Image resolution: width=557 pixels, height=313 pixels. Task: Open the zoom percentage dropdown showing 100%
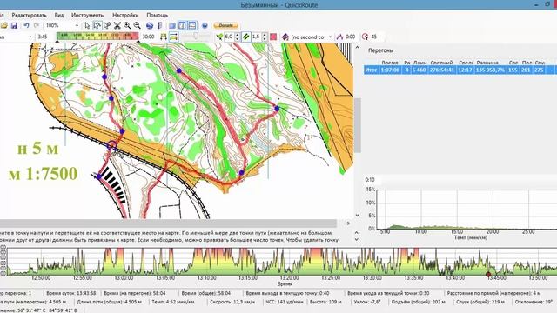click(x=77, y=25)
